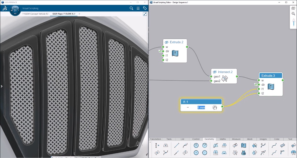This screenshot has height=158, width=297.
Task: Click the geo2 input port on Intersect.2
Action: point(211,81)
